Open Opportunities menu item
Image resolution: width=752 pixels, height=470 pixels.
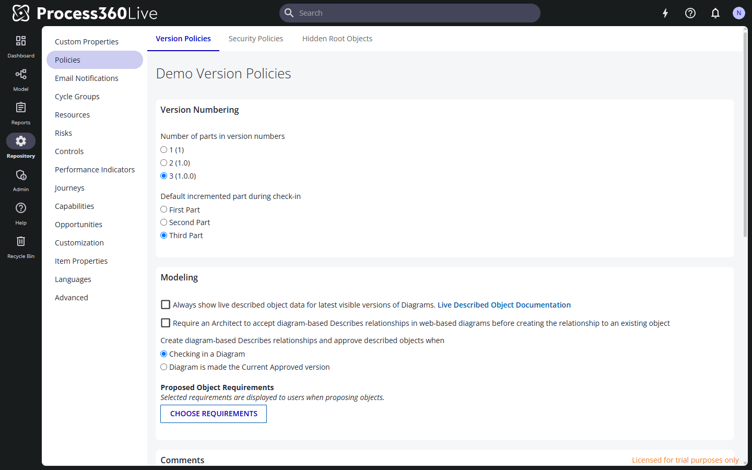(x=95, y=225)
